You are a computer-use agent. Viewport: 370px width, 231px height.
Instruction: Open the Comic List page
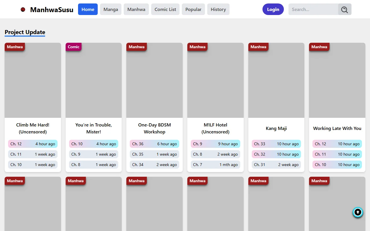coord(165,10)
